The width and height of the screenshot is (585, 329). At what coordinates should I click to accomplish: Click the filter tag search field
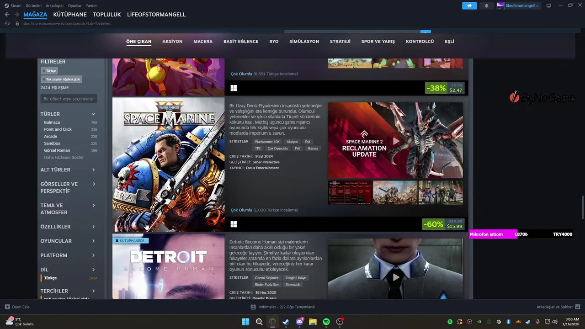point(69,99)
